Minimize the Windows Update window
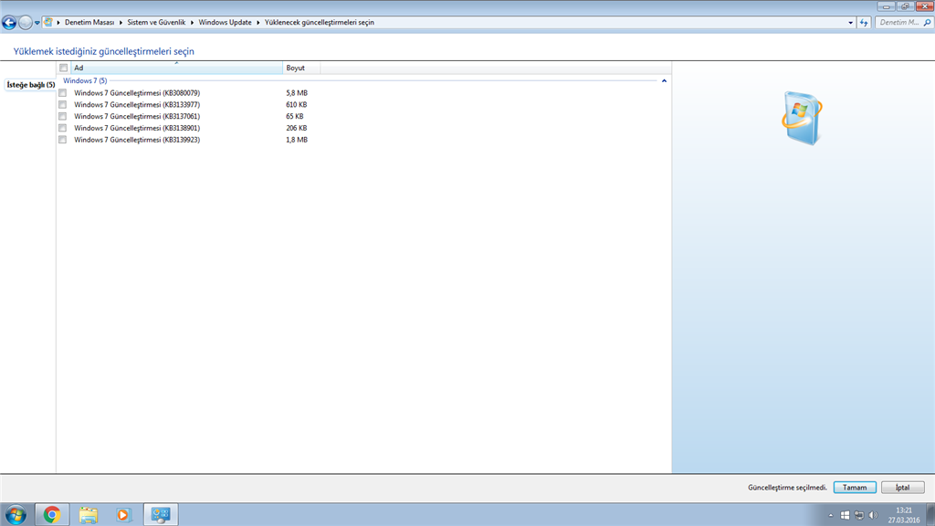This screenshot has height=526, width=935. (x=886, y=6)
